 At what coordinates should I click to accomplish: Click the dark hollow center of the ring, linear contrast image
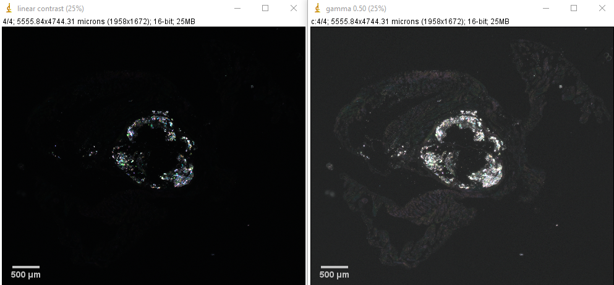tap(153, 150)
